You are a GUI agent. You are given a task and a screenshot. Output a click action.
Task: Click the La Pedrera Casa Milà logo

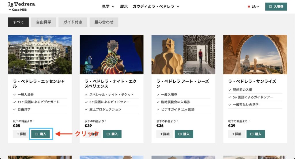(x=21, y=6)
